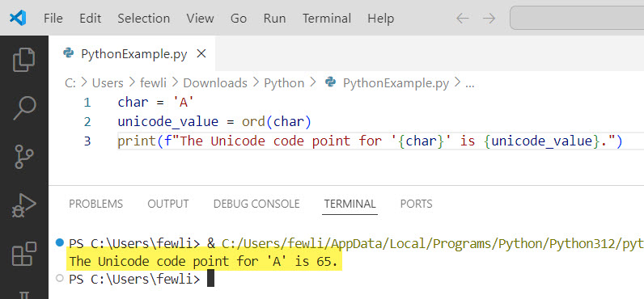Viewport: 644px width, 299px height.
Task: Open the Search view in activity bar
Action: 24,108
